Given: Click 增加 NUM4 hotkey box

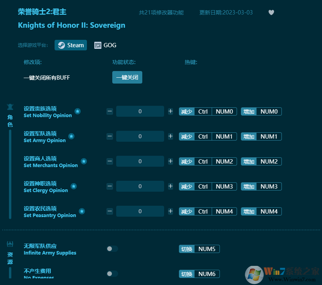Looking at the screenshot, I should [261, 211].
